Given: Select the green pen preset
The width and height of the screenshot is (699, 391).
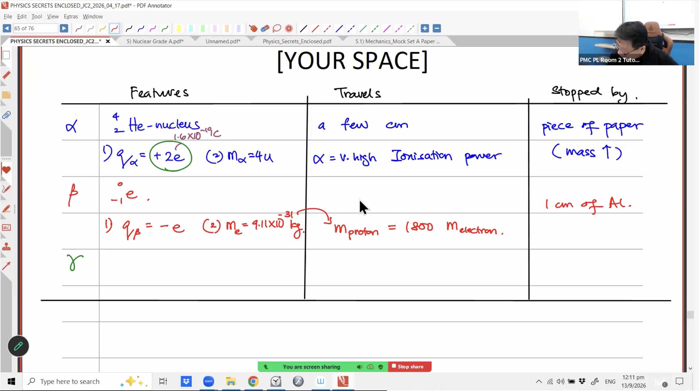Looking at the screenshot, I should click(165, 28).
